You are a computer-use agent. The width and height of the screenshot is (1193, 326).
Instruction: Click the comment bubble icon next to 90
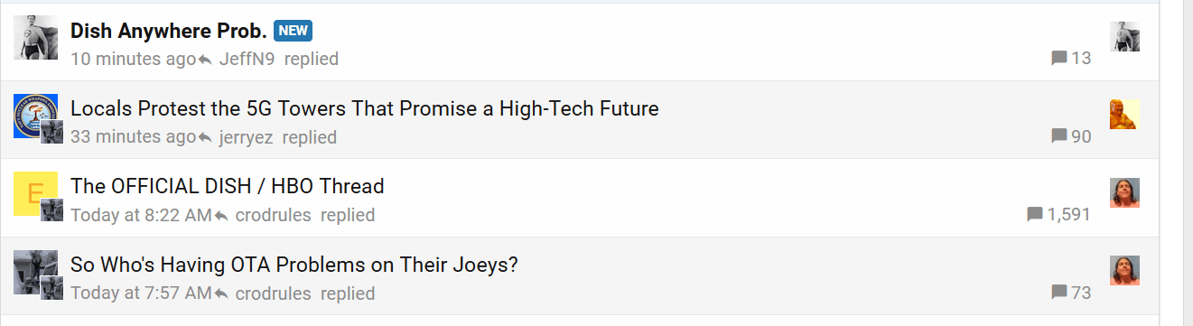click(1059, 136)
